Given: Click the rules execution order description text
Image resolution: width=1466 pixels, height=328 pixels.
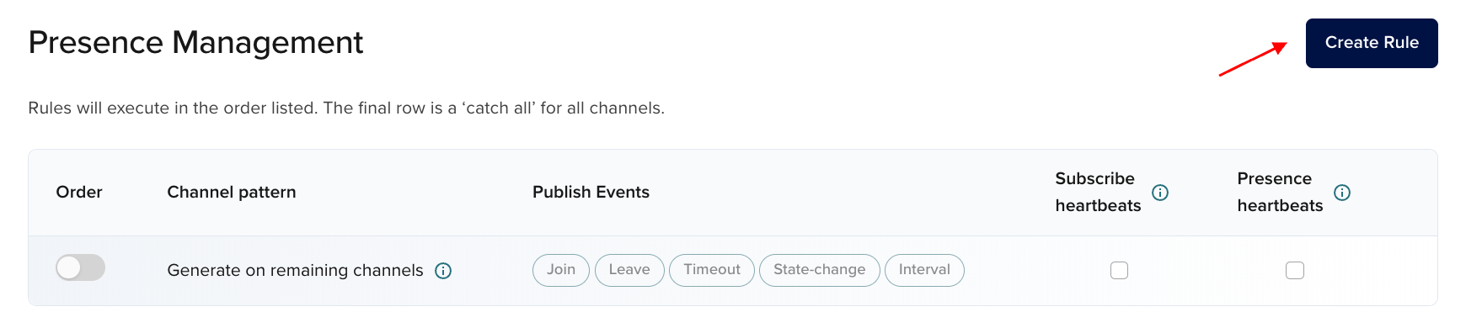Looking at the screenshot, I should [x=346, y=108].
